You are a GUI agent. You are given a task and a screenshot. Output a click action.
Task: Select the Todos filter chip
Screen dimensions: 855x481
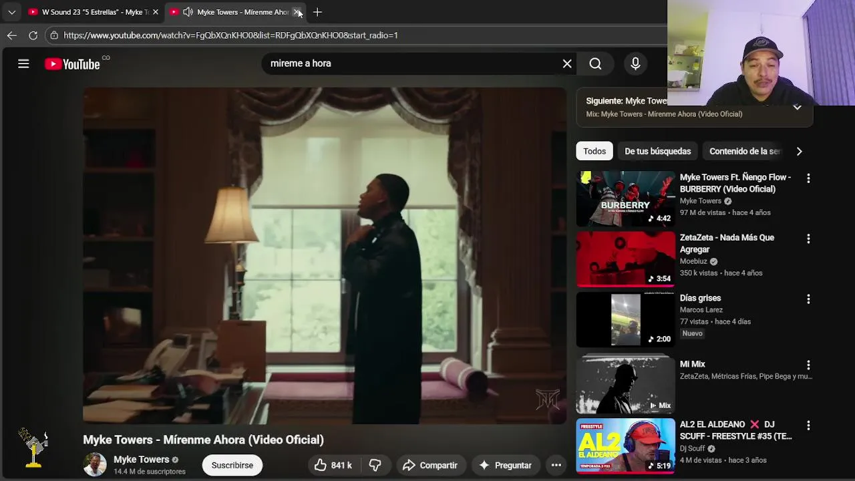tap(594, 151)
